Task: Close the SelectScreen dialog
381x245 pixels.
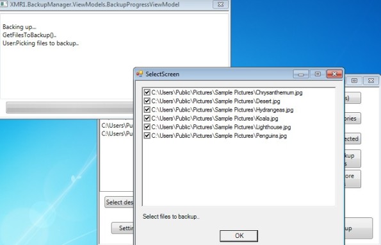Action: tap(334, 74)
